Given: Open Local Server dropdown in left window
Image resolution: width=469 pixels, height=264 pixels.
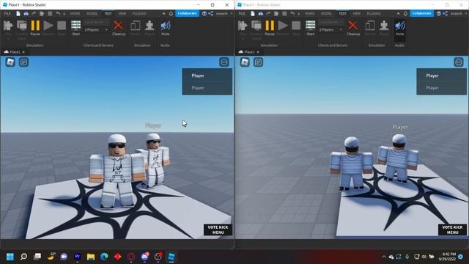Looking at the screenshot, I should (96, 22).
